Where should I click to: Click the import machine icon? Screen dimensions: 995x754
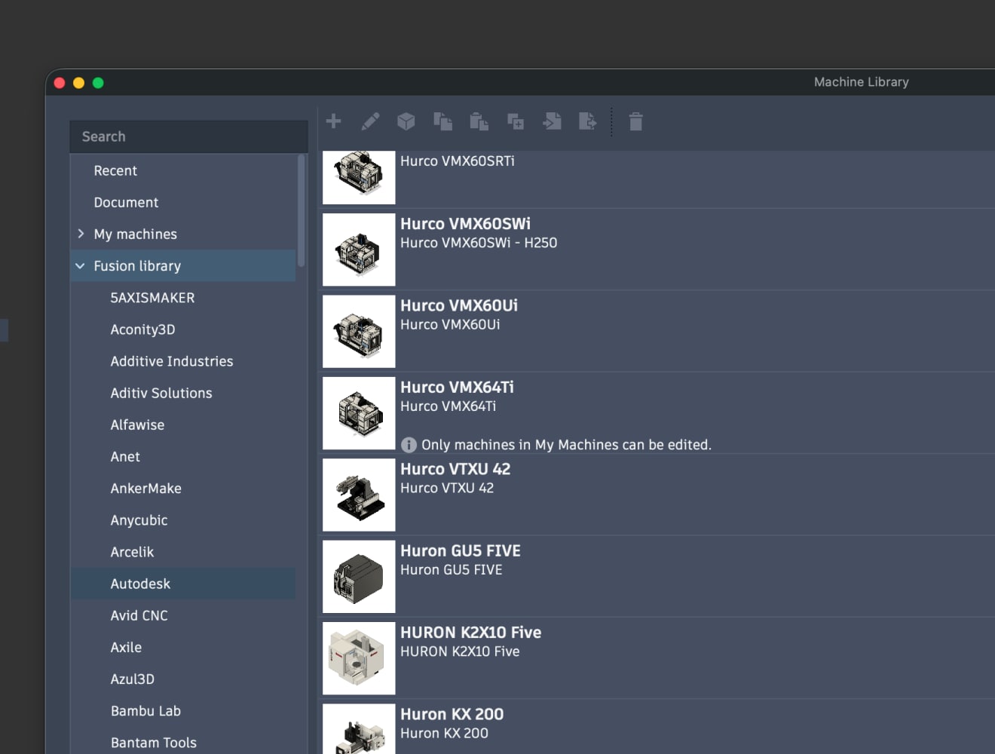[552, 121]
